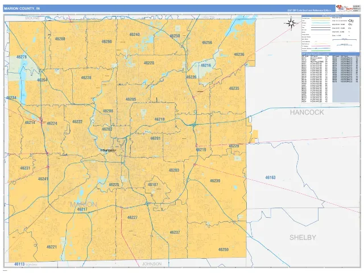The height and width of the screenshot is (273, 364).
Task: Select ZIP code label 46227
Action: tap(133, 217)
